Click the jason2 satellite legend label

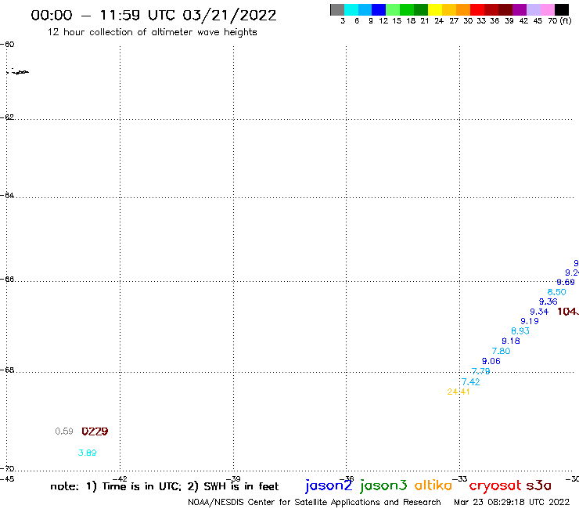coord(329,486)
